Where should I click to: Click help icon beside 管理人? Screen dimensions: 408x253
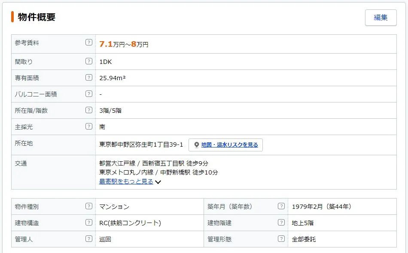(88, 239)
